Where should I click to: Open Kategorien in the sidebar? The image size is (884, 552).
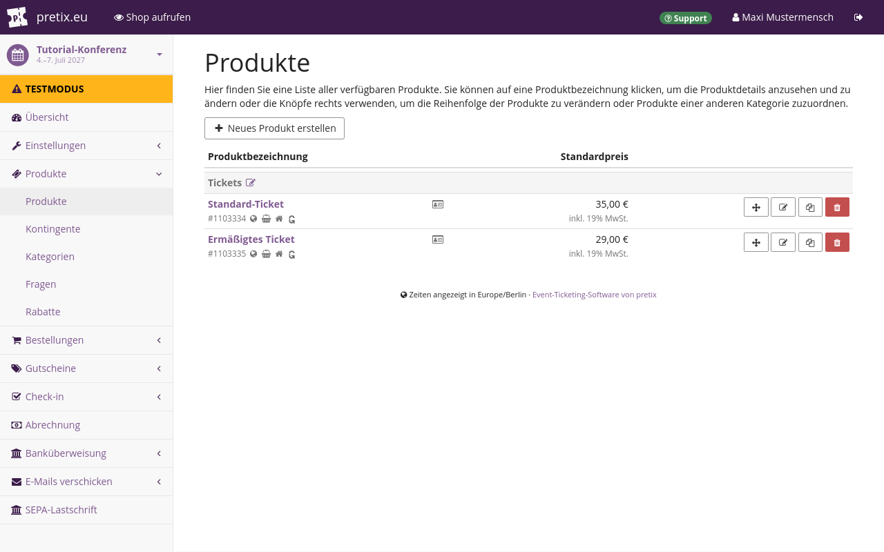click(x=86, y=257)
